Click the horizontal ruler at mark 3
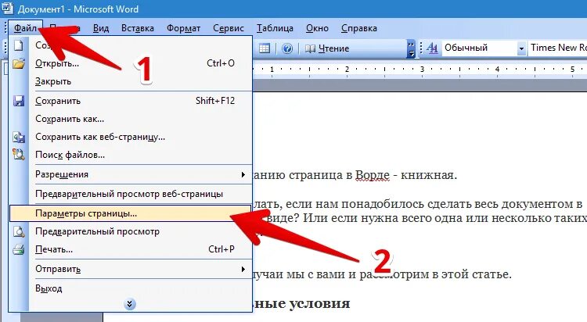The height and width of the screenshot is (322, 587). (x=423, y=70)
